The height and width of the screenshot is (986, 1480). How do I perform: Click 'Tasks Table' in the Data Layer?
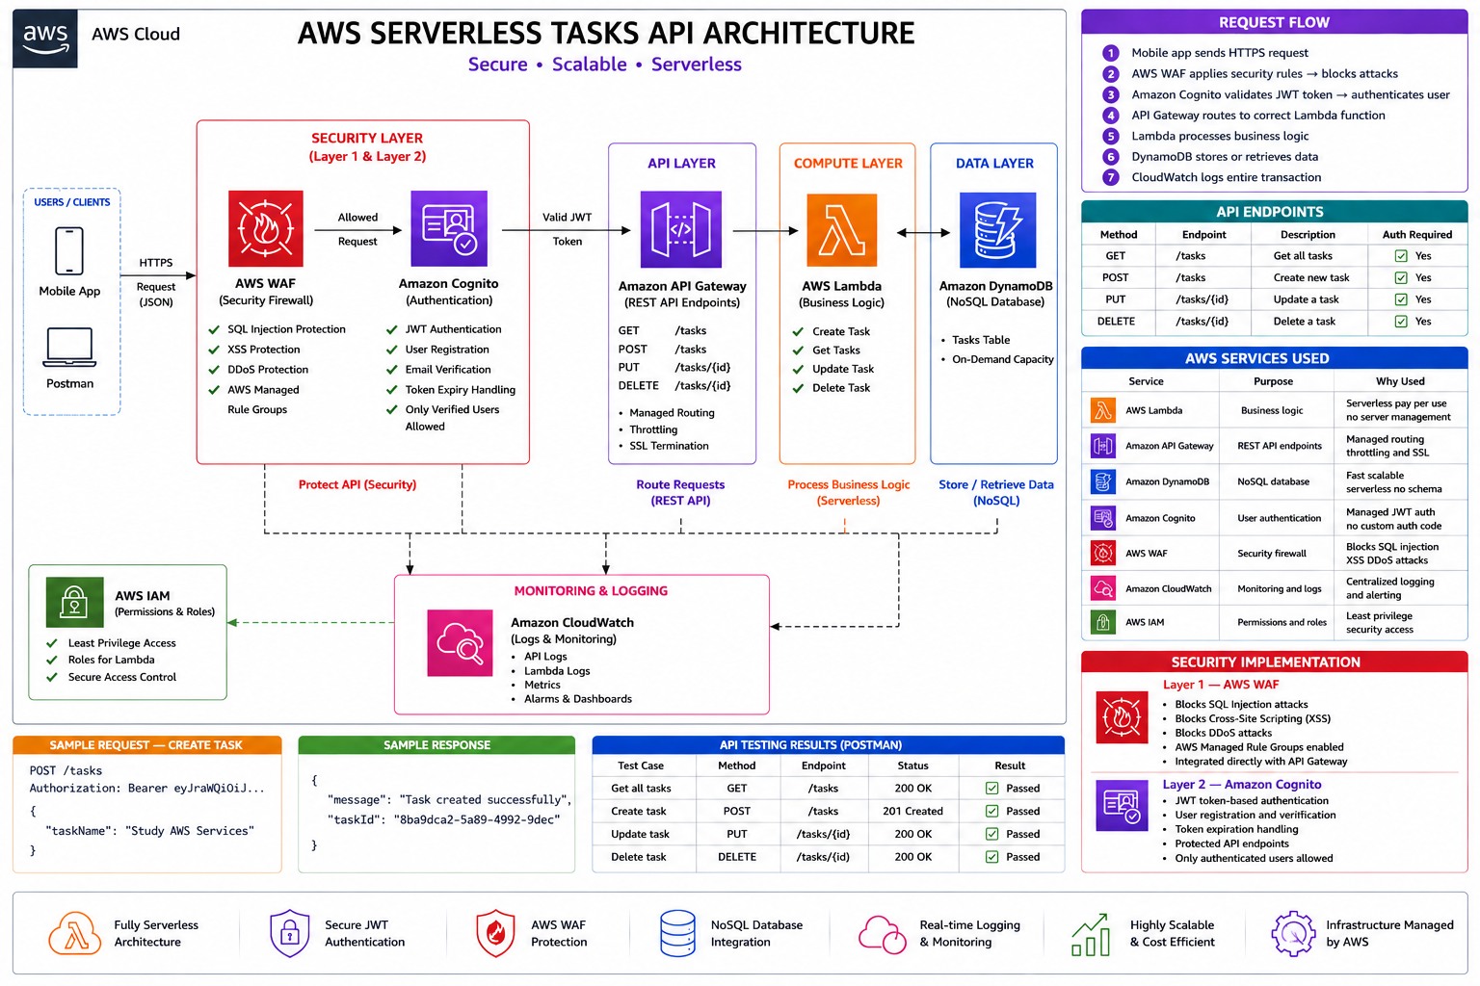pos(981,340)
